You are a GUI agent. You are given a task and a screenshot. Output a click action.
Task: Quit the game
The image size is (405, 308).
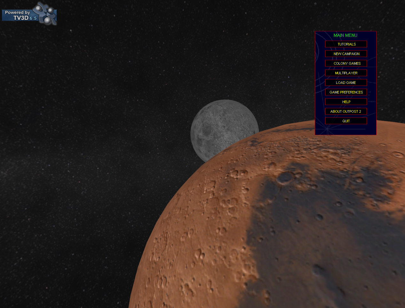(x=346, y=121)
